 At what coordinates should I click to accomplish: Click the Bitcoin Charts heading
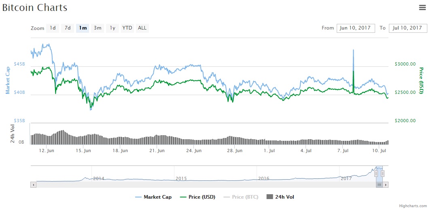[x=34, y=8]
